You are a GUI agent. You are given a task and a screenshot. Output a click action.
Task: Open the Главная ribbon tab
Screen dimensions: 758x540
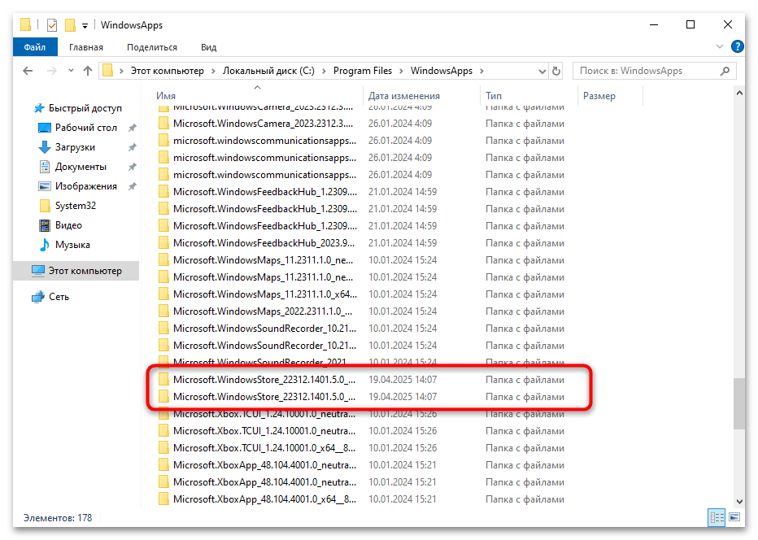pyautogui.click(x=86, y=47)
